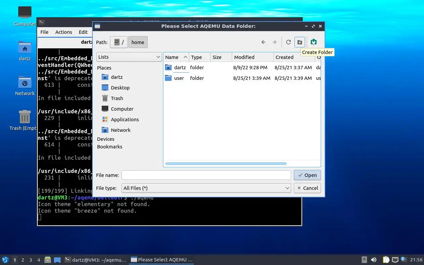The width and height of the screenshot is (424, 265).
Task: Click the show desktop icon in taskbar
Action: click(57, 260)
